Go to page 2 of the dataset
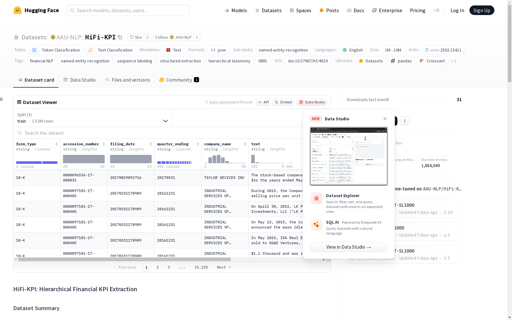Screen dimensions: 512x320 (x=157, y=267)
